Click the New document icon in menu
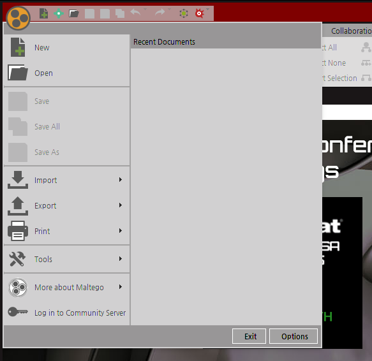Screen dimensions: 372x361 (18, 47)
